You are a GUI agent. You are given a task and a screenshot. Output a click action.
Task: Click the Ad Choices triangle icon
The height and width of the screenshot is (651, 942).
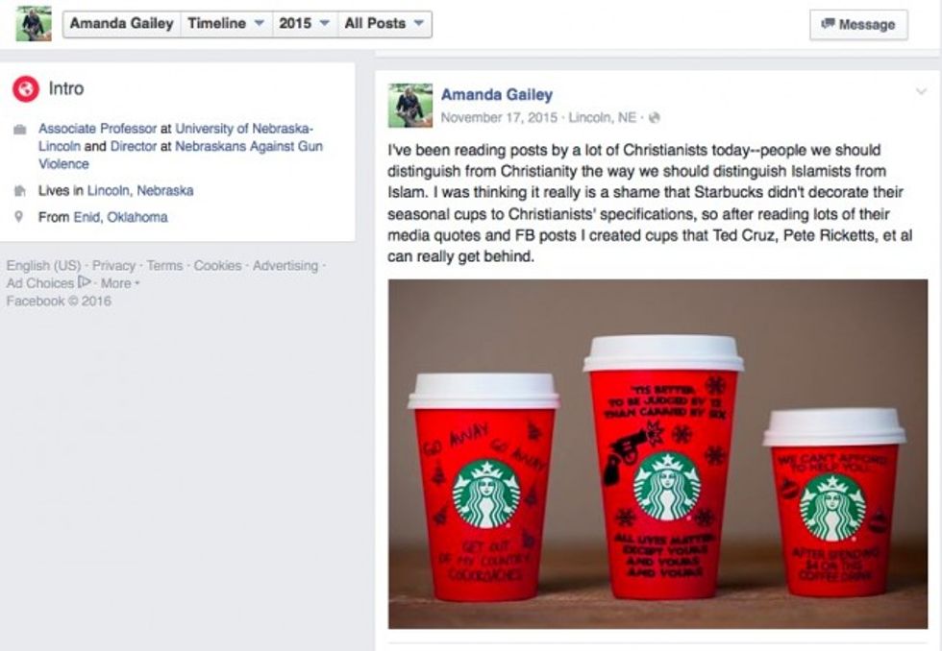coord(85,282)
